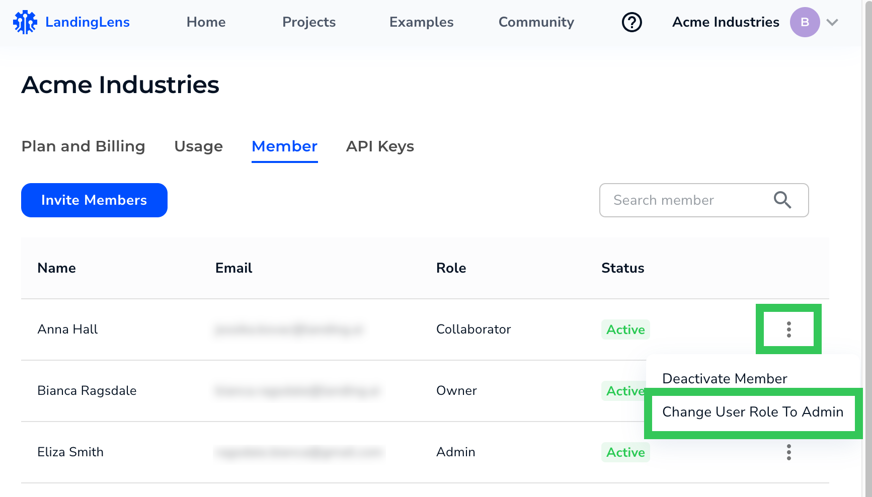Switch to the Plan and Billing tab
Image resolution: width=872 pixels, height=497 pixels.
click(83, 146)
